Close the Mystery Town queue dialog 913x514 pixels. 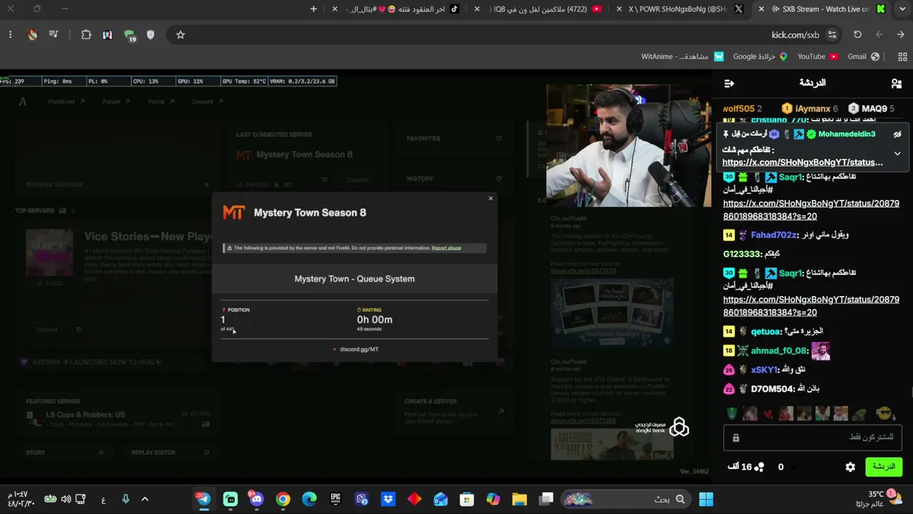tap(491, 198)
